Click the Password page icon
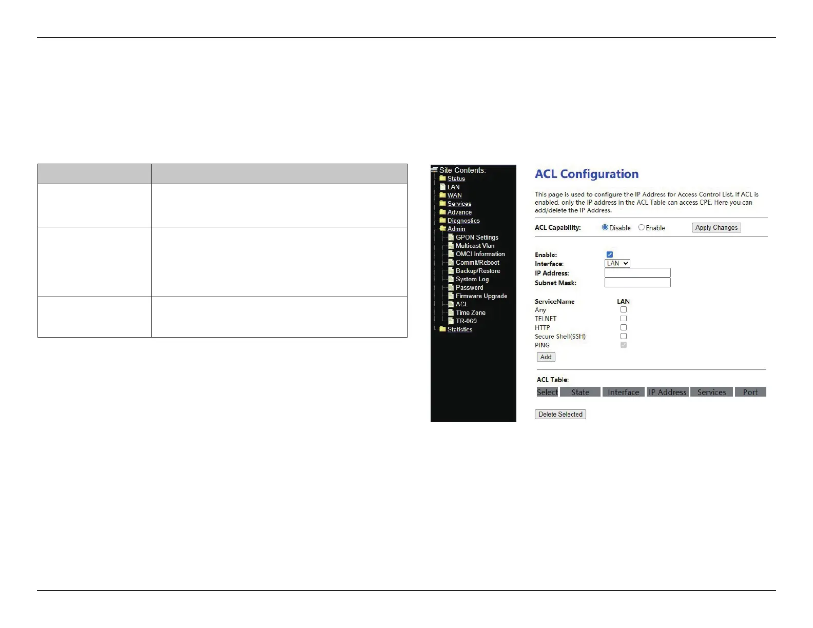813x628 pixels. pyautogui.click(x=451, y=287)
